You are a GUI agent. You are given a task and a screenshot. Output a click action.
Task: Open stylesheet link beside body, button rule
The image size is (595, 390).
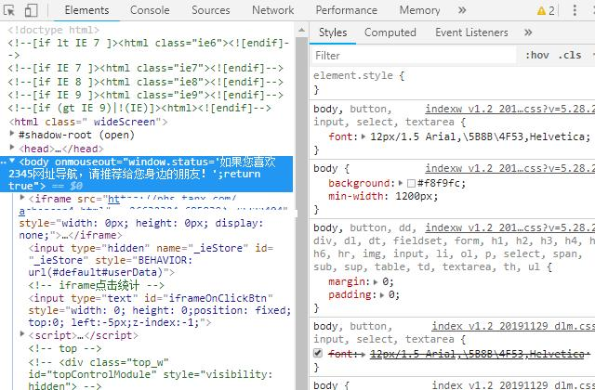(510, 109)
